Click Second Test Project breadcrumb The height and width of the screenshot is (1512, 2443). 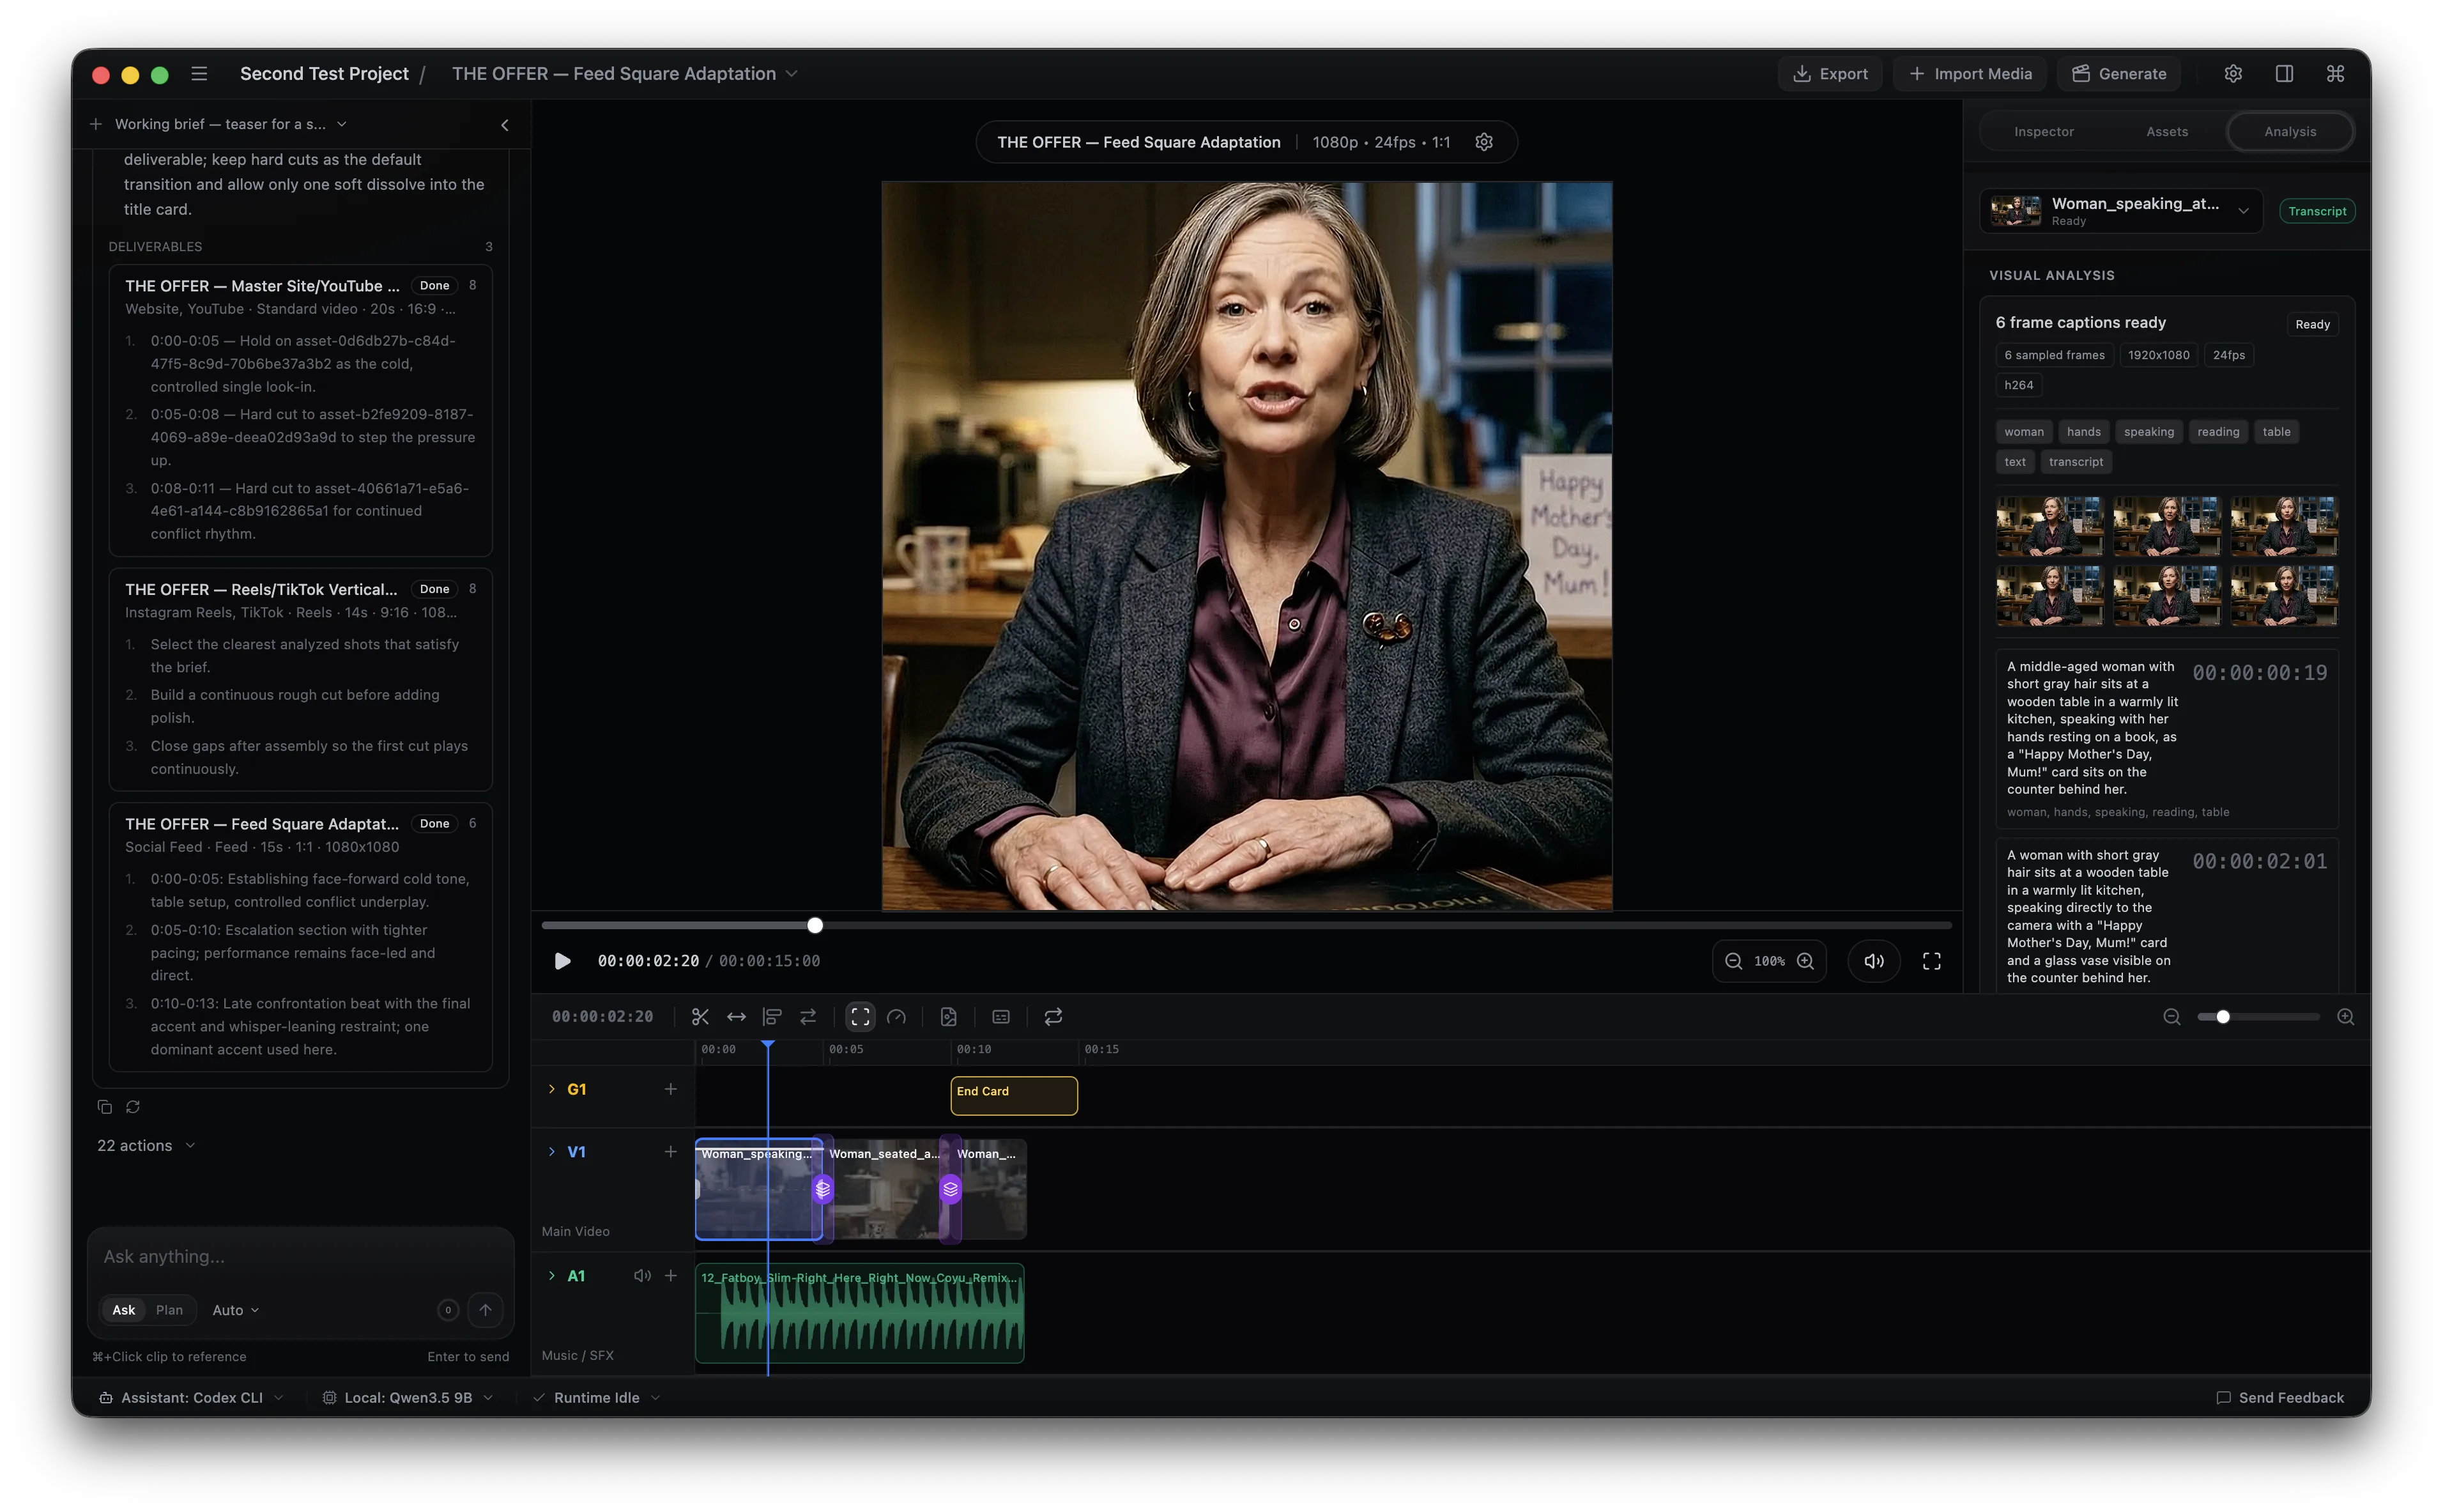[x=324, y=74]
